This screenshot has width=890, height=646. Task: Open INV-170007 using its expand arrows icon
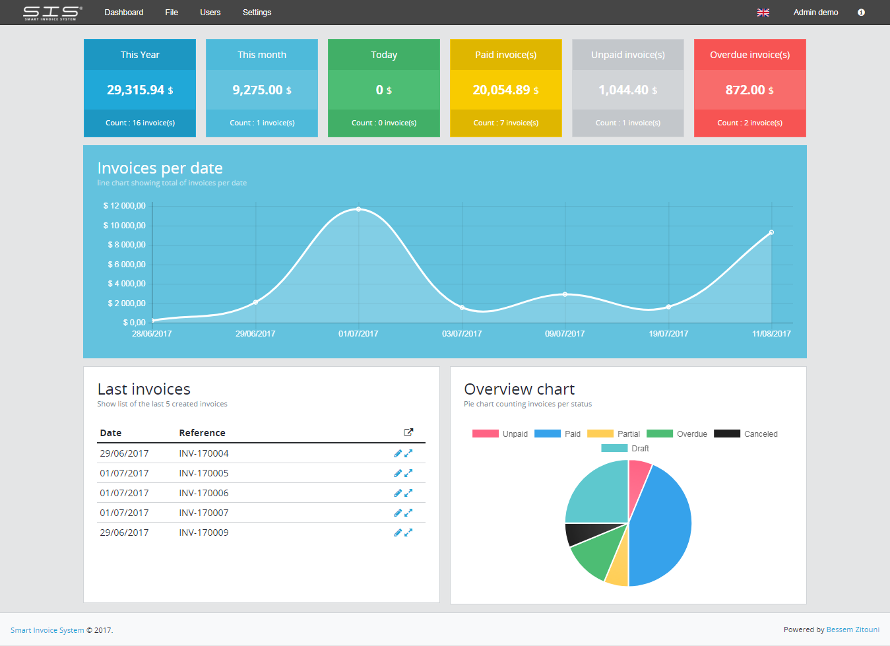410,513
